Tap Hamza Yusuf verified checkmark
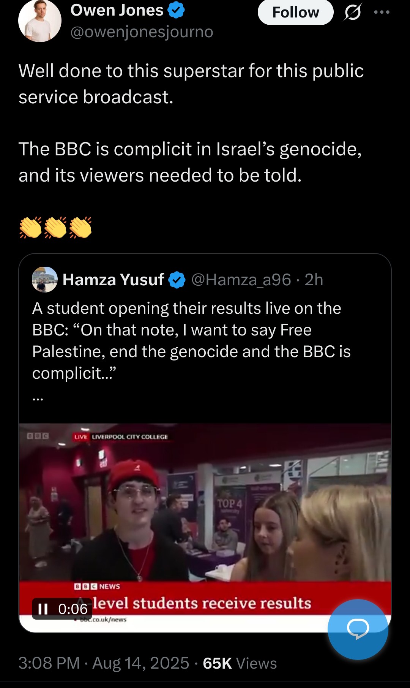The image size is (410, 688). point(177,280)
